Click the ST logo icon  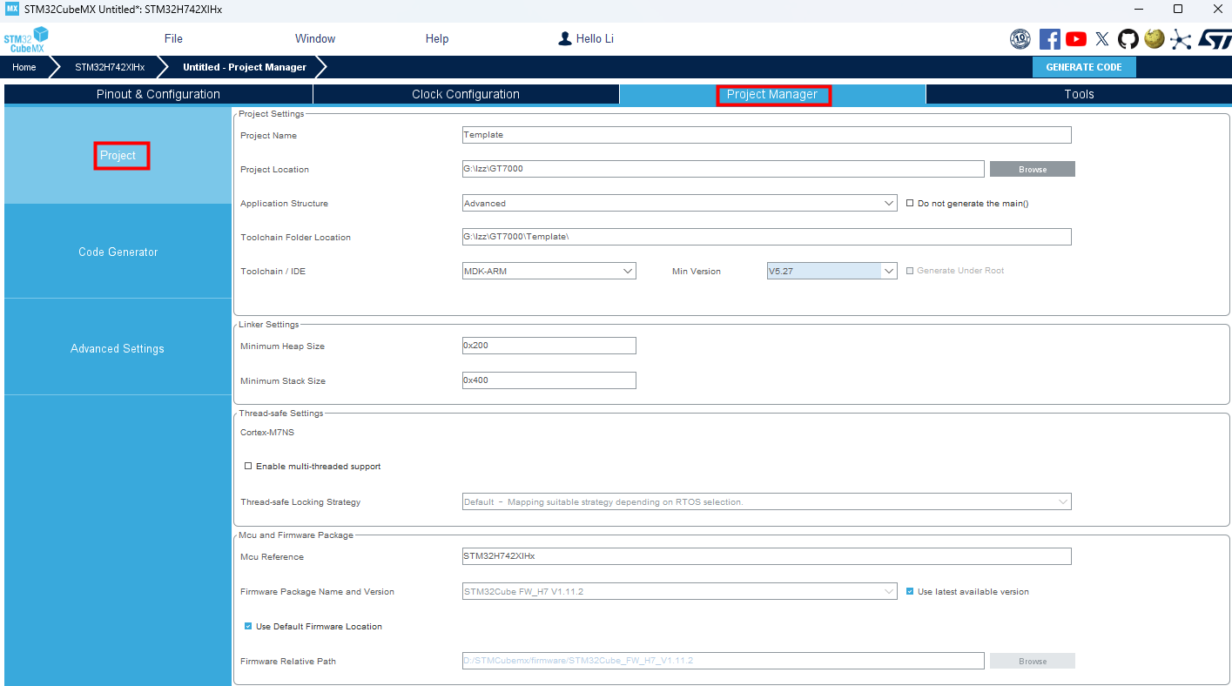(1214, 39)
